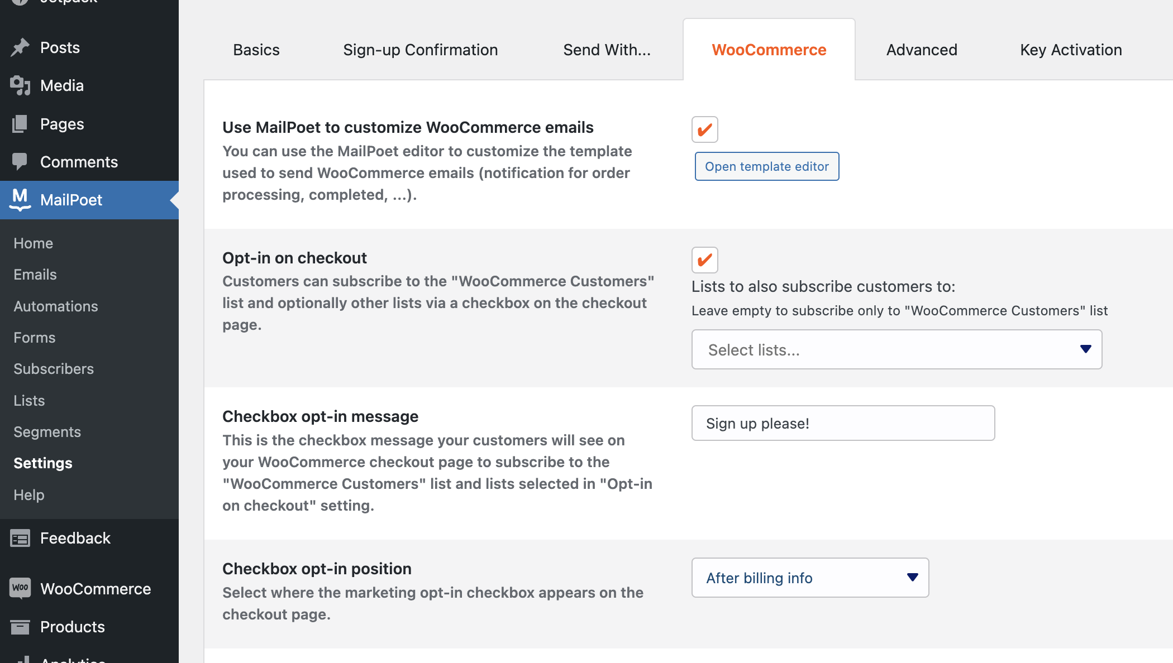The width and height of the screenshot is (1173, 663).
Task: Go to the Advanced settings tab
Action: click(922, 50)
